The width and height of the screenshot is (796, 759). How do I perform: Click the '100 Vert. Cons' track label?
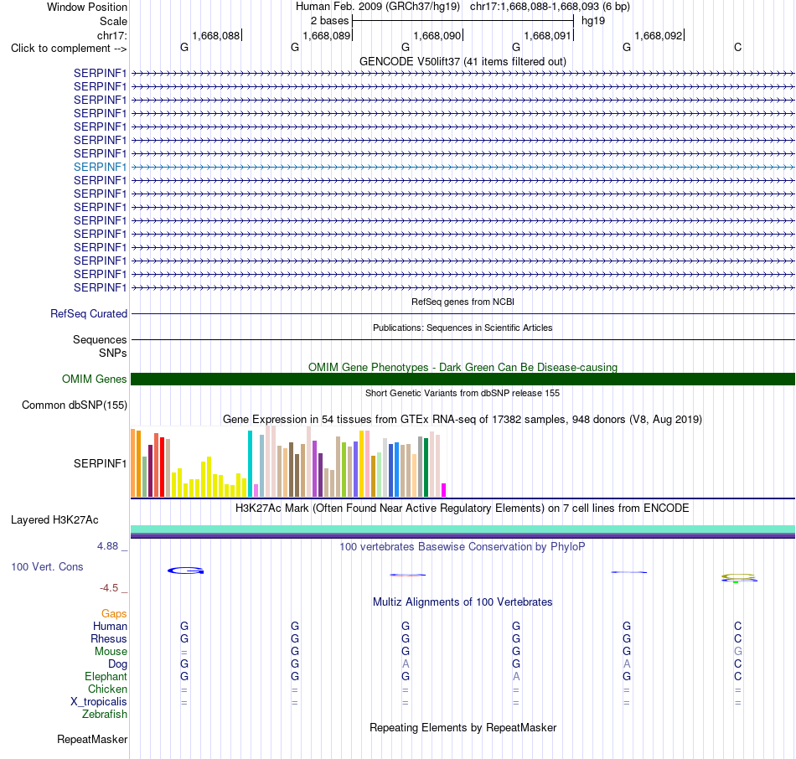pos(47,566)
